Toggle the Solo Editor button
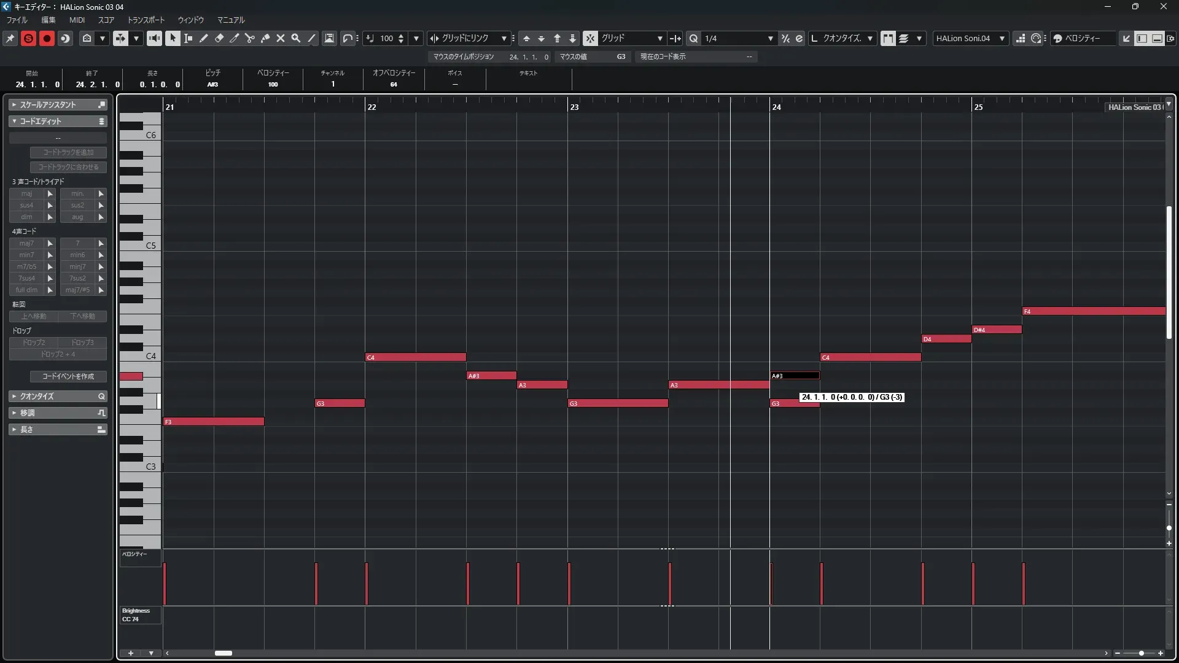The height and width of the screenshot is (663, 1179). tap(28, 38)
